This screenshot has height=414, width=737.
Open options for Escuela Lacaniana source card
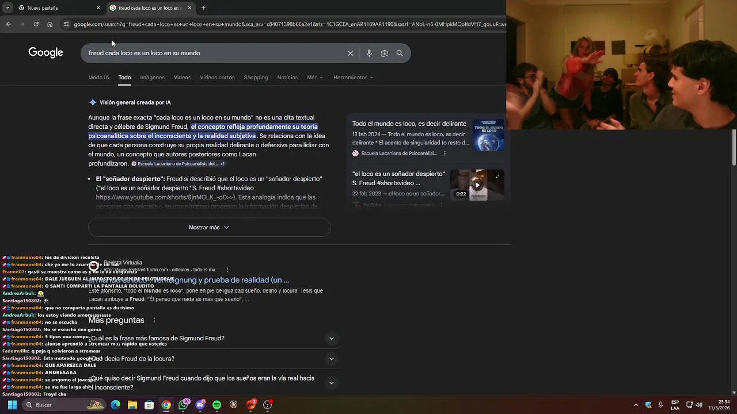tap(445, 154)
